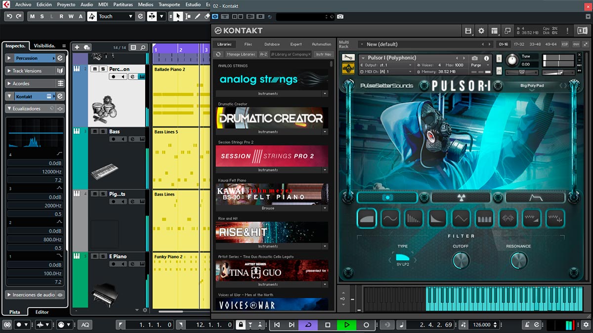The height and width of the screenshot is (333, 593).
Task: Open the Purge dropdown menu
Action: (479, 65)
